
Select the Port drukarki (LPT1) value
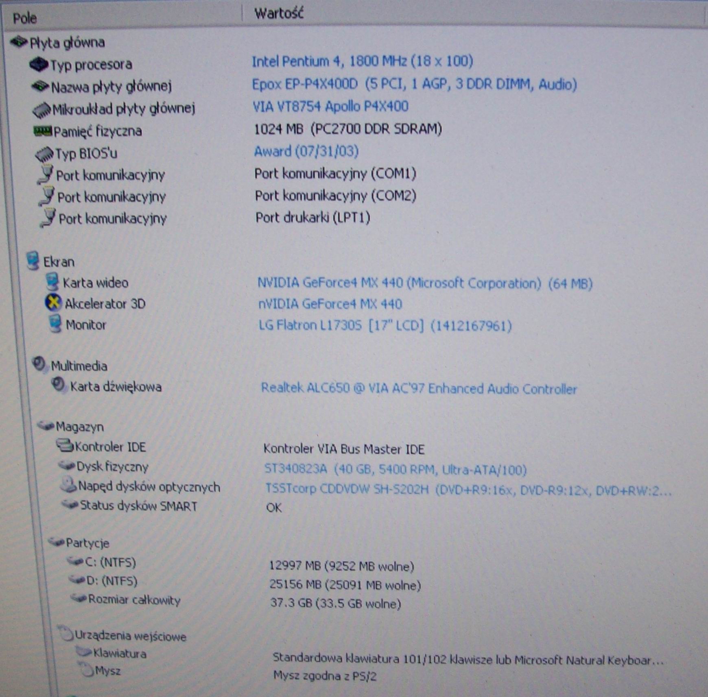coord(313,218)
